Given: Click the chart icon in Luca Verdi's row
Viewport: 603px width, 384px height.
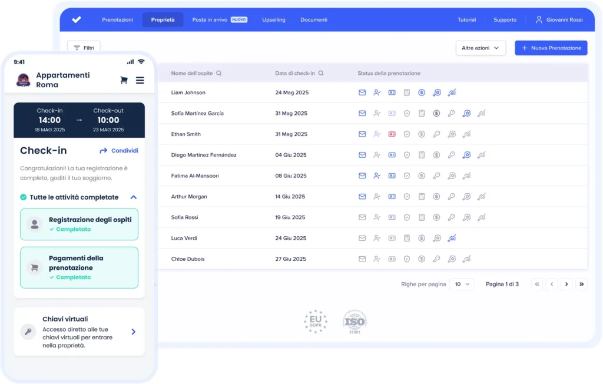Looking at the screenshot, I should click(x=452, y=239).
